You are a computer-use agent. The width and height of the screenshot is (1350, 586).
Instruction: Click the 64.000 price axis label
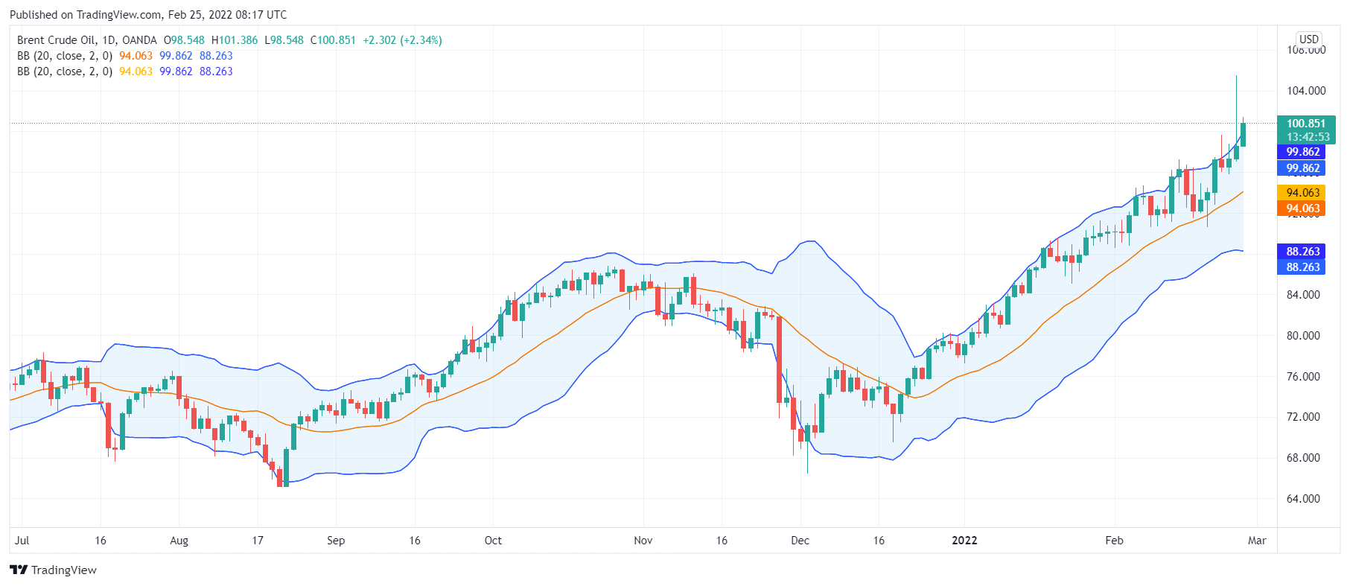click(1303, 499)
